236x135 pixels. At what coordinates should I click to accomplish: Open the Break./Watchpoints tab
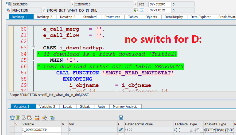(226, 17)
